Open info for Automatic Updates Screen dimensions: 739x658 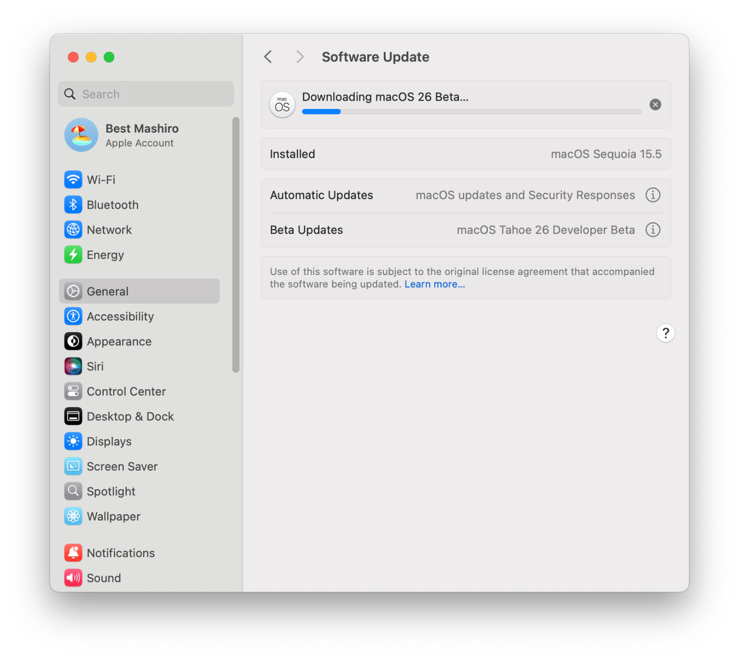point(653,195)
